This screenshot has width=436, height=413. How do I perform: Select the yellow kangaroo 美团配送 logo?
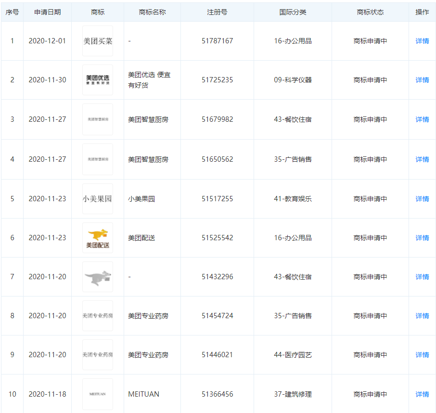(x=98, y=238)
